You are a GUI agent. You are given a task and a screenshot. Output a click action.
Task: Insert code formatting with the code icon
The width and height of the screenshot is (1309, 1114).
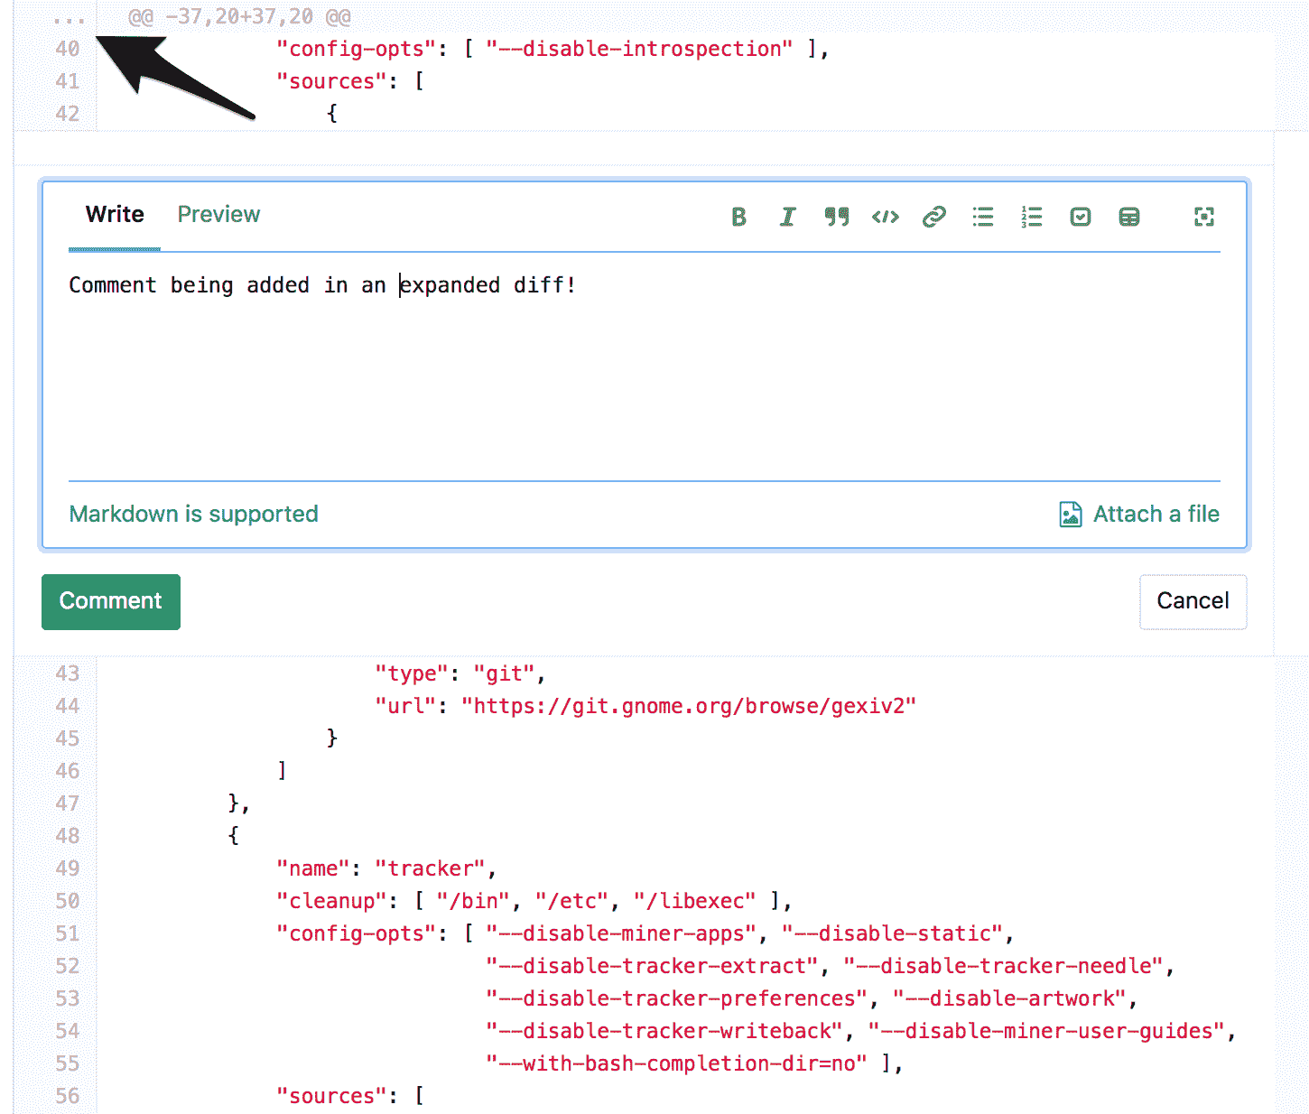(x=885, y=217)
